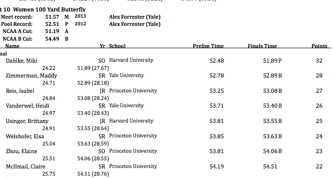Select points value 32 for Dahlke

click(x=319, y=61)
